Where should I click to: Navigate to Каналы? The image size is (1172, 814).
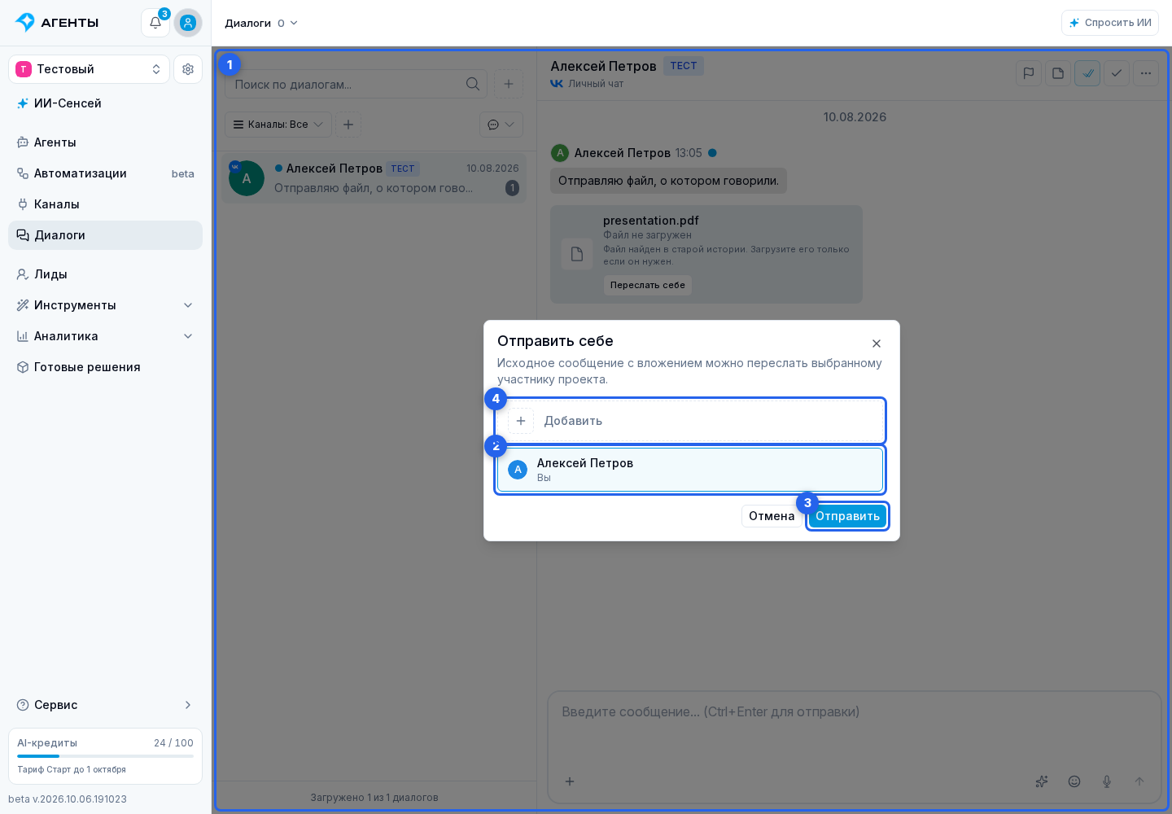click(105, 204)
